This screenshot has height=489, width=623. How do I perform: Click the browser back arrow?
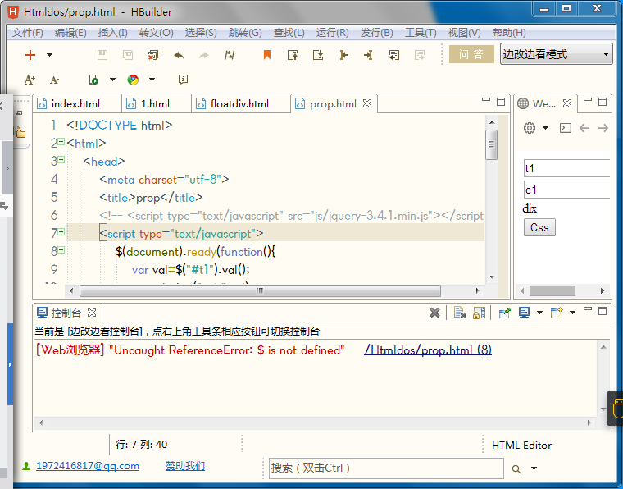(x=584, y=128)
